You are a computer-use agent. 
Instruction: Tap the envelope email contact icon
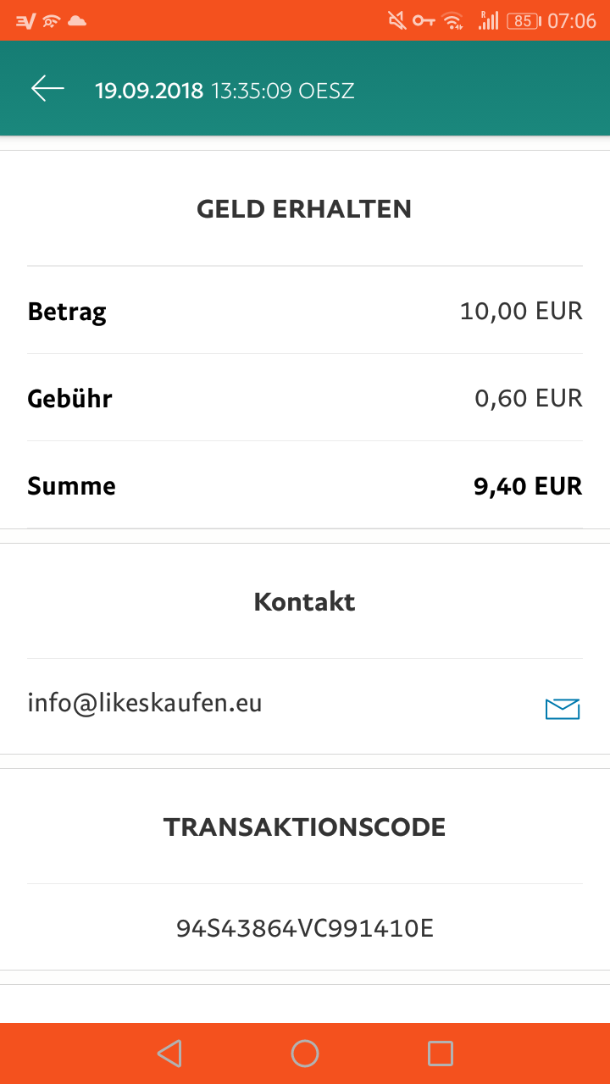563,709
